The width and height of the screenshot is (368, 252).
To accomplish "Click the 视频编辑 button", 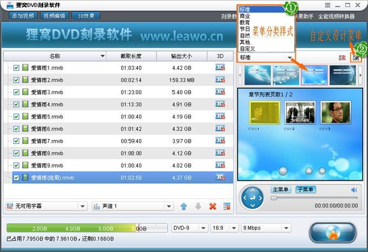I will point(54,16).
